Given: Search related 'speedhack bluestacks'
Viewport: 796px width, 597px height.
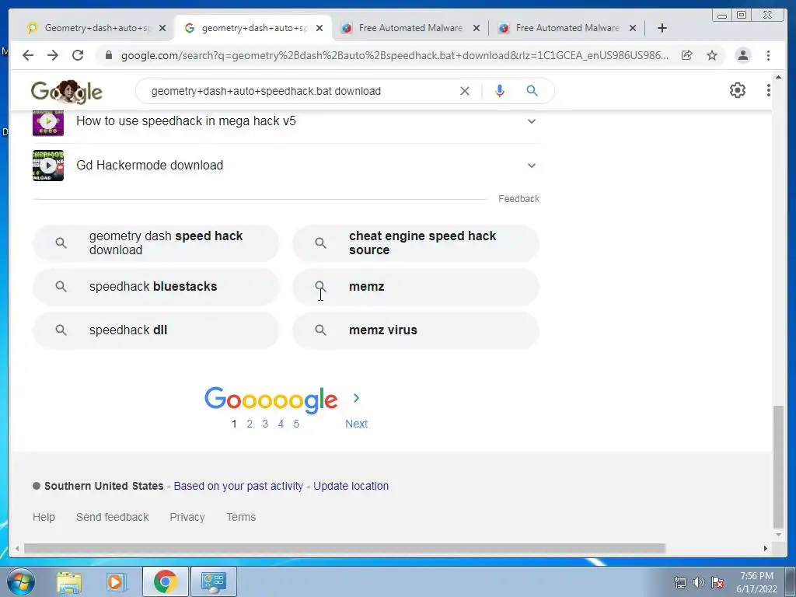Looking at the screenshot, I should tap(155, 287).
